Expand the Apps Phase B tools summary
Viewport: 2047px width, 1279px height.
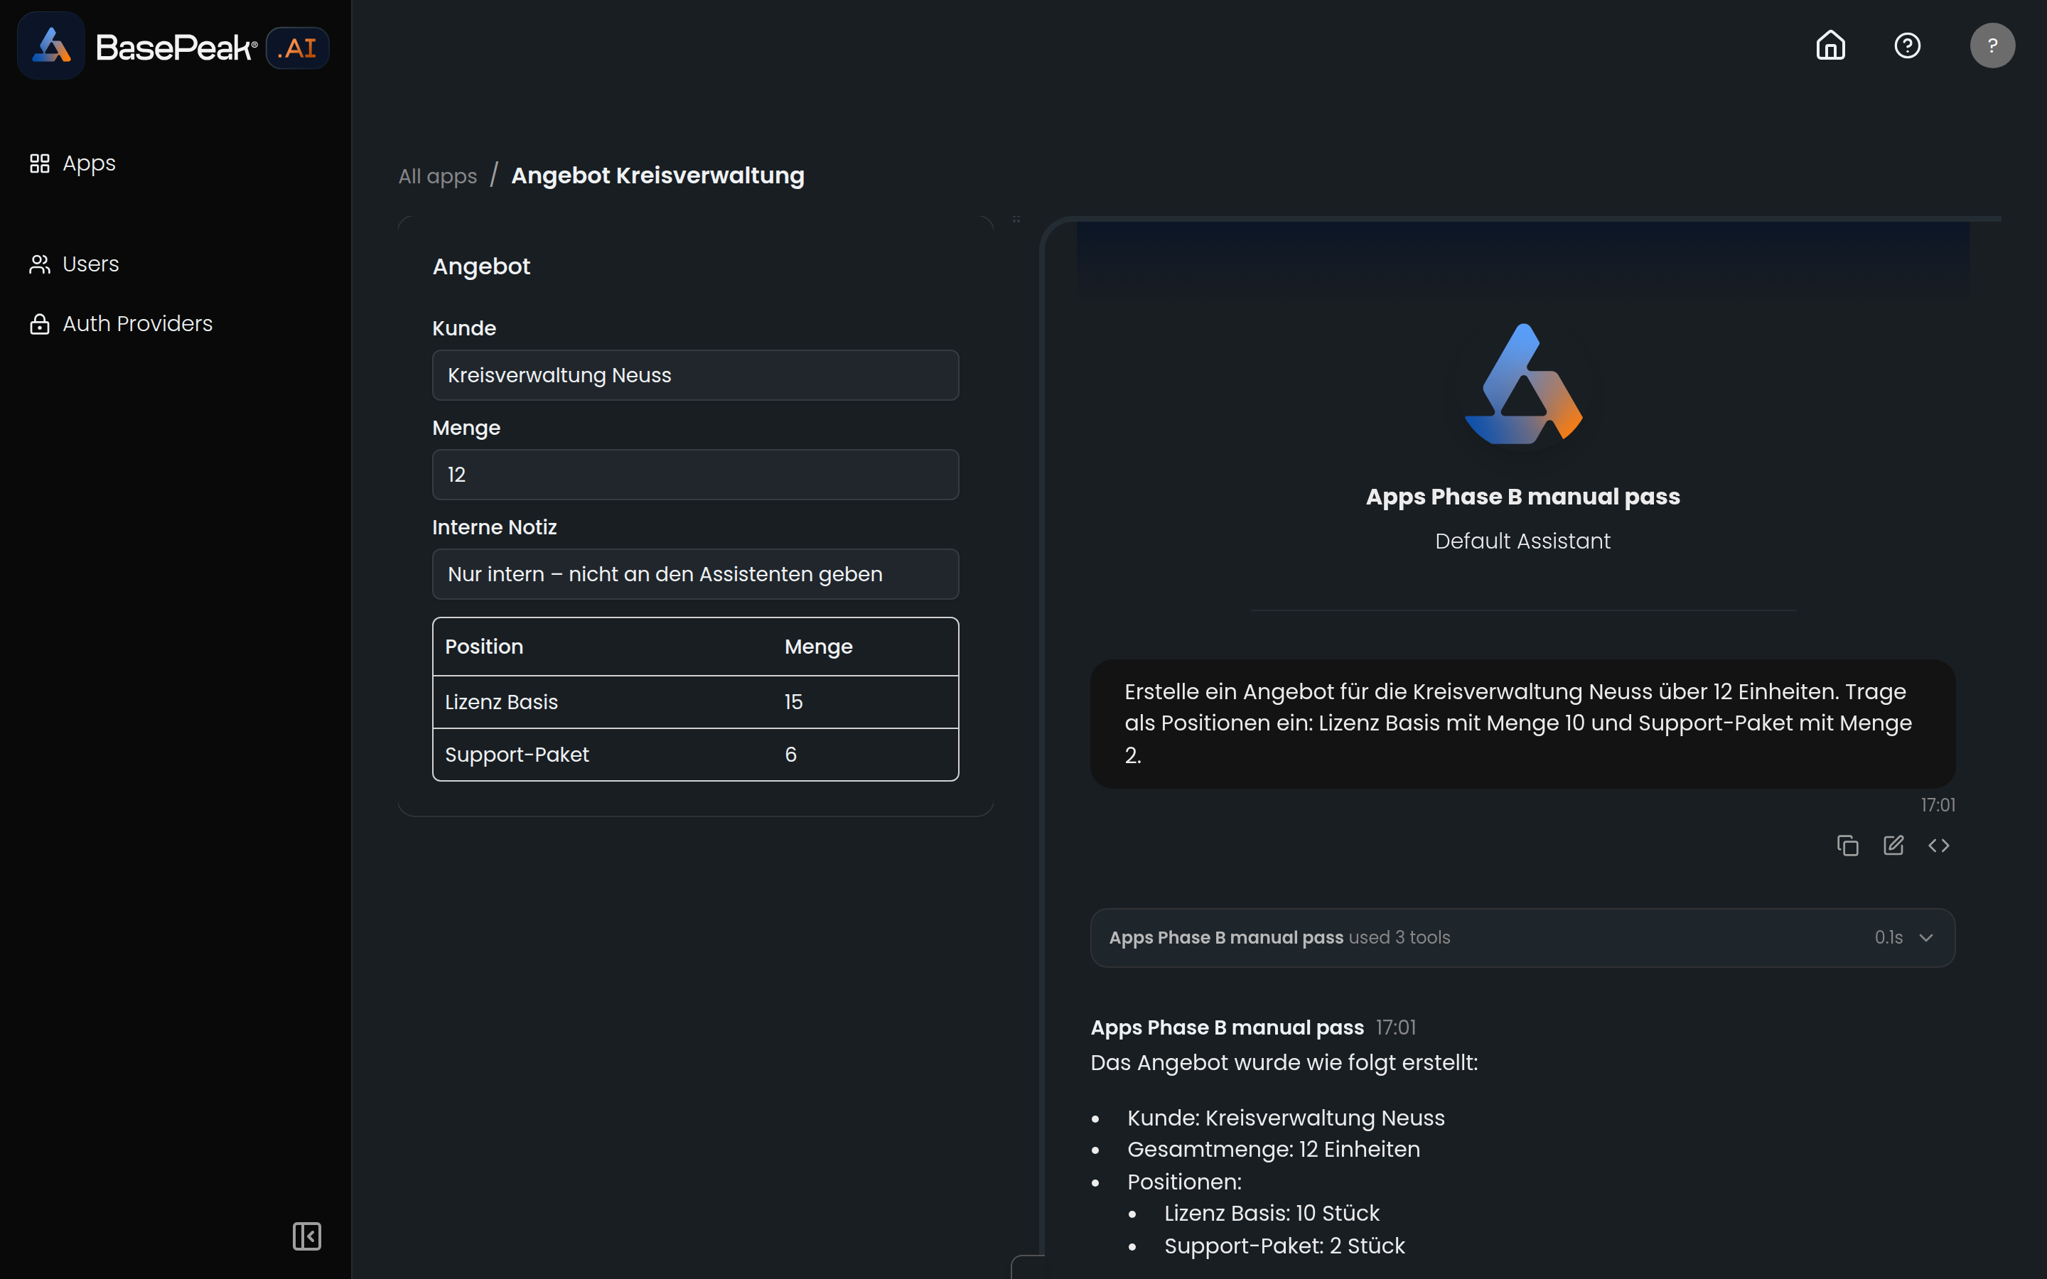[1522, 937]
